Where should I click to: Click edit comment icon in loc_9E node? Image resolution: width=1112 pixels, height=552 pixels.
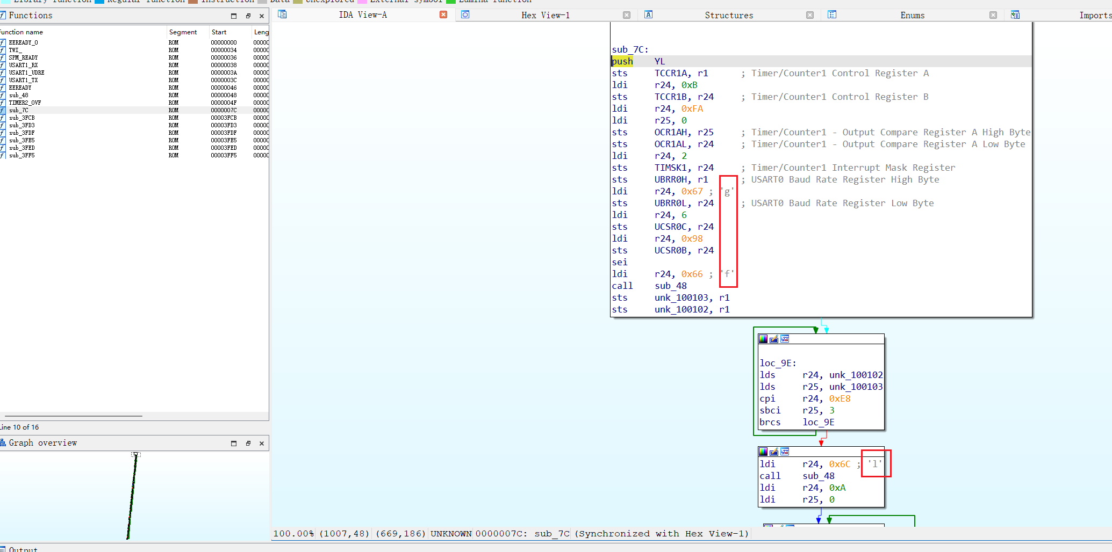click(774, 339)
